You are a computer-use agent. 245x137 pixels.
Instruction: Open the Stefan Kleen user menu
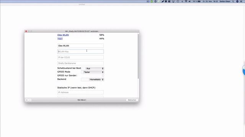225,2
